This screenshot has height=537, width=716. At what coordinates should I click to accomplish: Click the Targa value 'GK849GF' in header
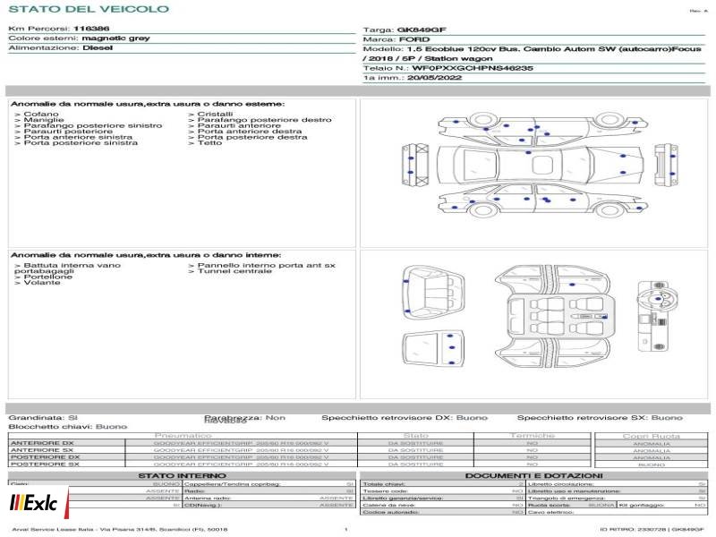pyautogui.click(x=422, y=30)
